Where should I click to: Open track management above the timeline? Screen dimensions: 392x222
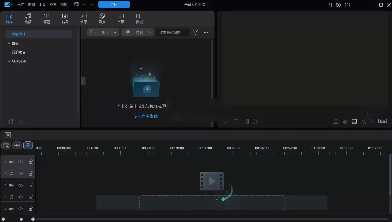pyautogui.click(x=8, y=135)
